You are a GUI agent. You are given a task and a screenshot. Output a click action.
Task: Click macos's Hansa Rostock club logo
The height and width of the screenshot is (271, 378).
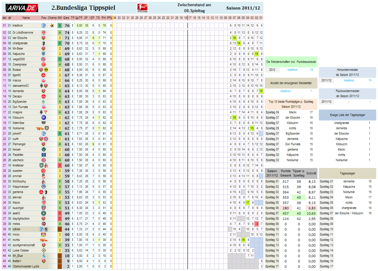click(43, 81)
